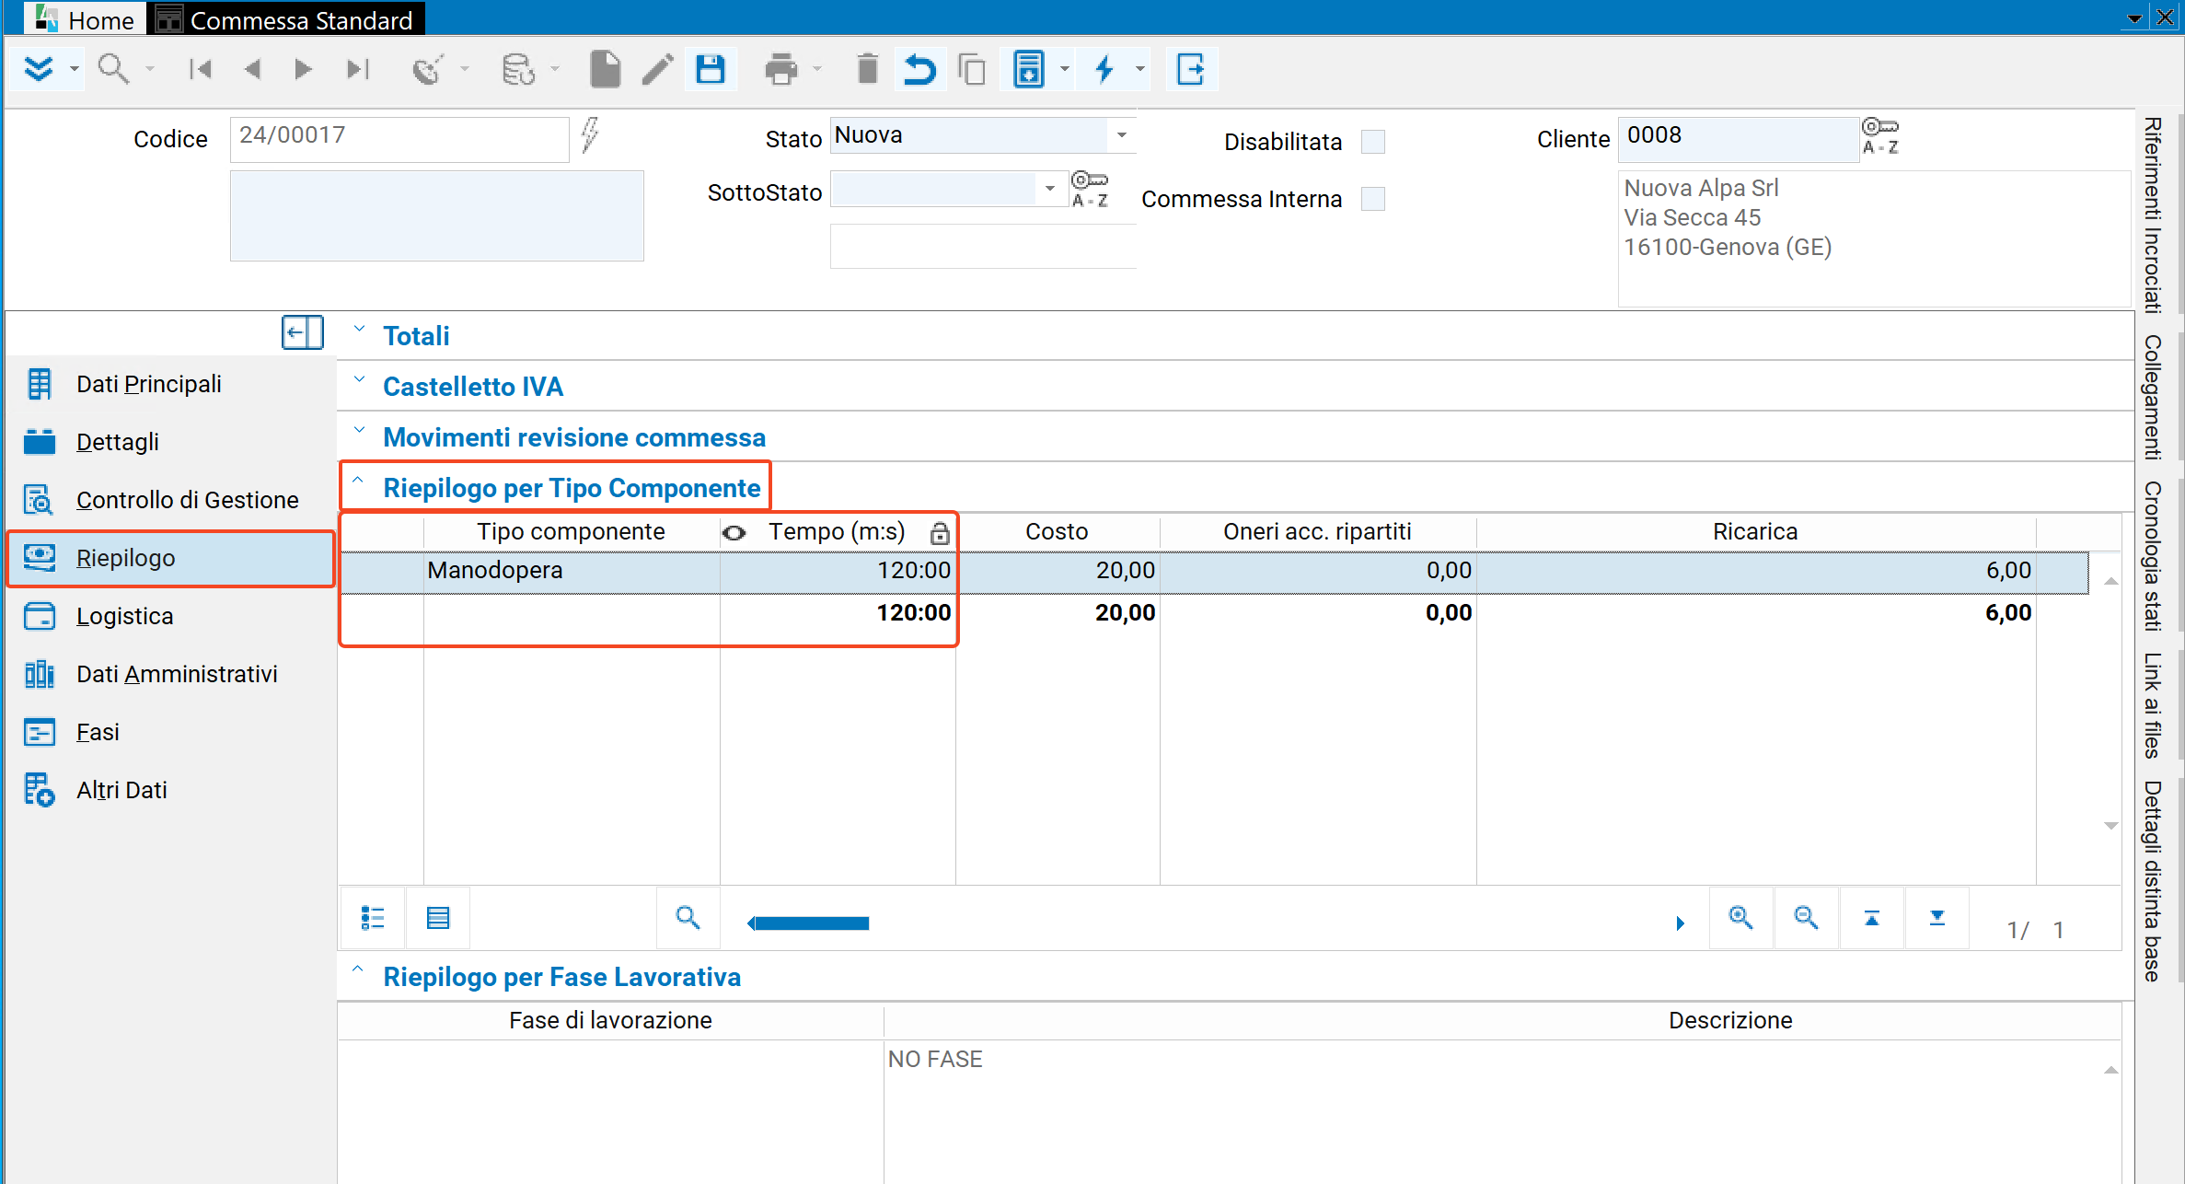Click the lightning bolt actions icon
The image size is (2185, 1184).
(1105, 69)
